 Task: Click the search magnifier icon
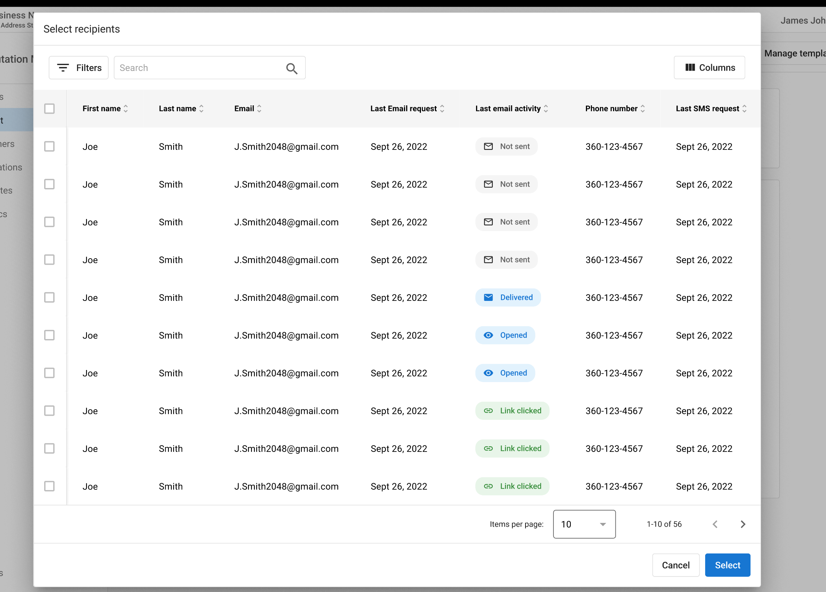292,68
